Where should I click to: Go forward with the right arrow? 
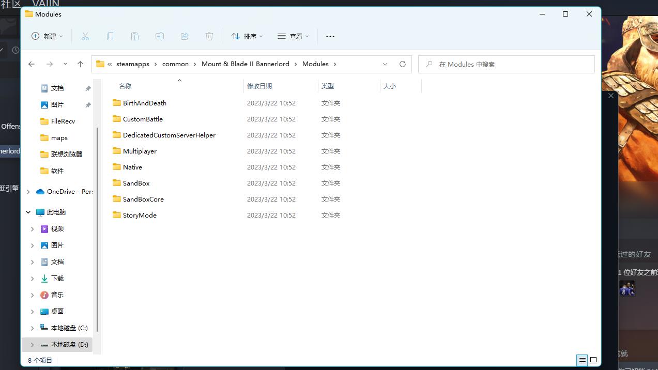tap(50, 64)
